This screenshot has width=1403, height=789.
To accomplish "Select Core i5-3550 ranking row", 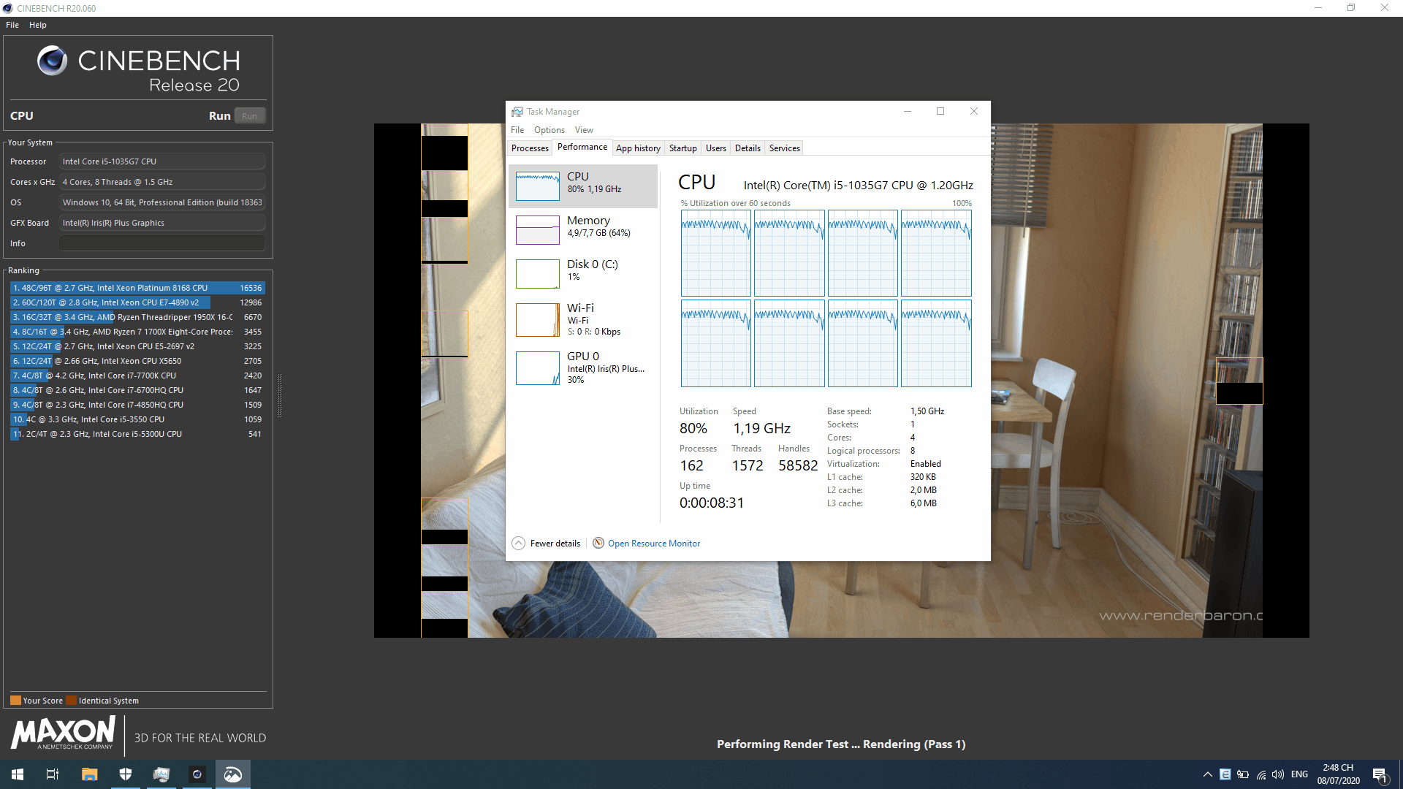I will (x=137, y=419).
